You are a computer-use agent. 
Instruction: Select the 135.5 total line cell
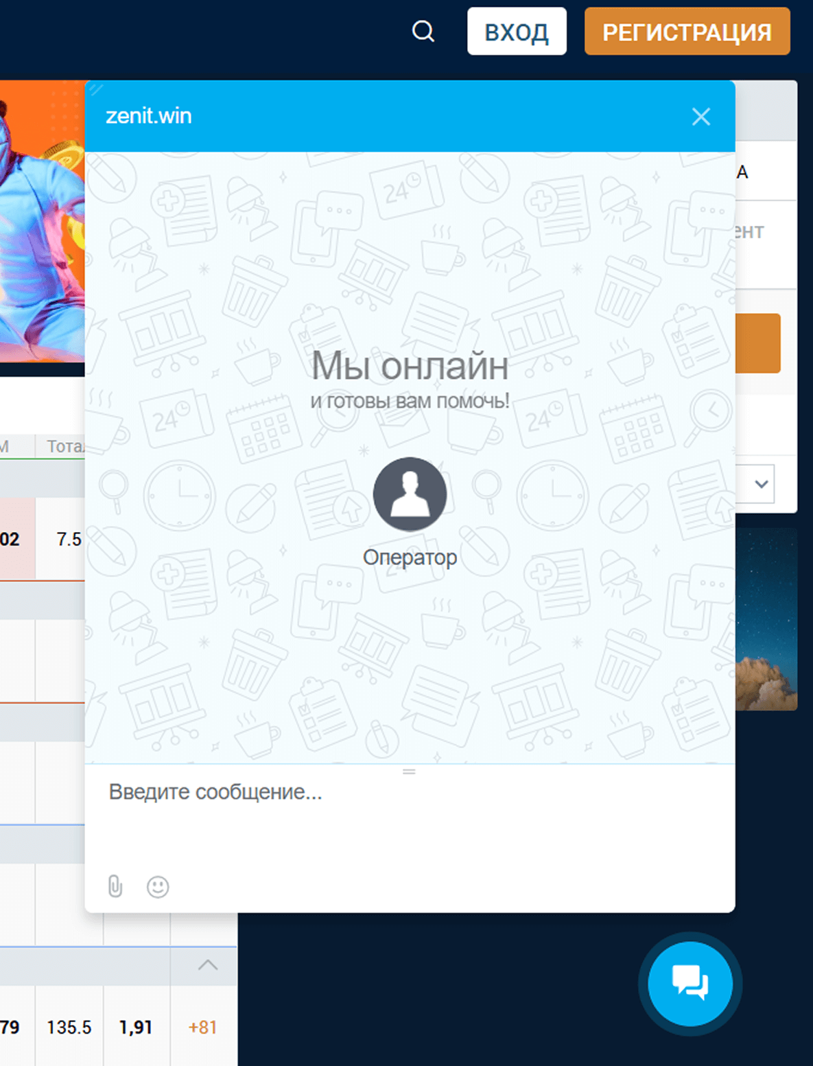point(69,1028)
